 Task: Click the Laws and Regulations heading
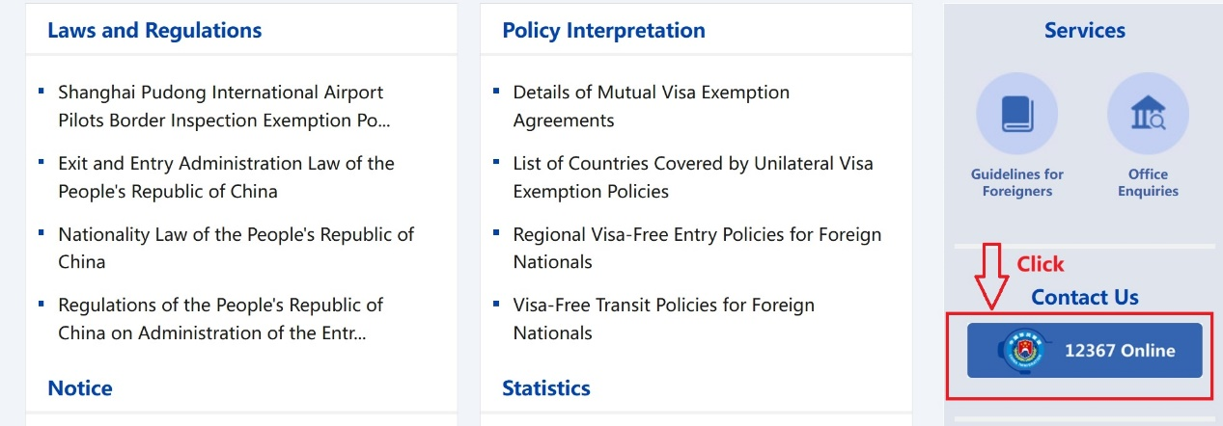154,30
